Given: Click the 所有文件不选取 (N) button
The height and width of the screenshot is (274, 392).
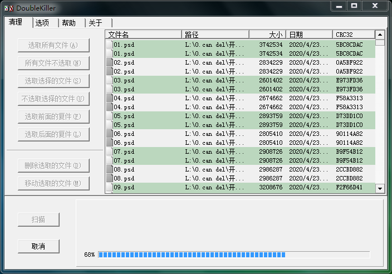Looking at the screenshot, I should [x=53, y=63].
